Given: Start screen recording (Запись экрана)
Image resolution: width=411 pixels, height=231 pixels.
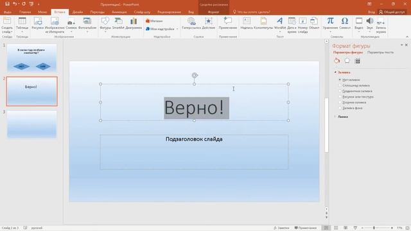Looking at the screenshot, I should pyautogui.click(x=381, y=25).
